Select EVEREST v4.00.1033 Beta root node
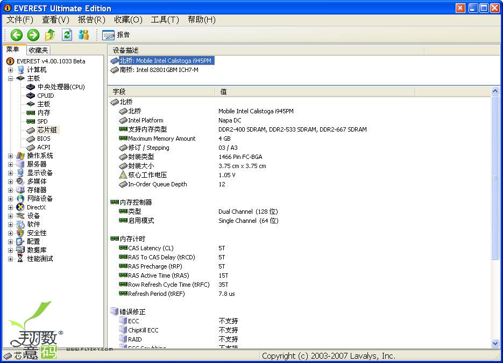The width and height of the screenshot is (503, 363). click(x=51, y=61)
